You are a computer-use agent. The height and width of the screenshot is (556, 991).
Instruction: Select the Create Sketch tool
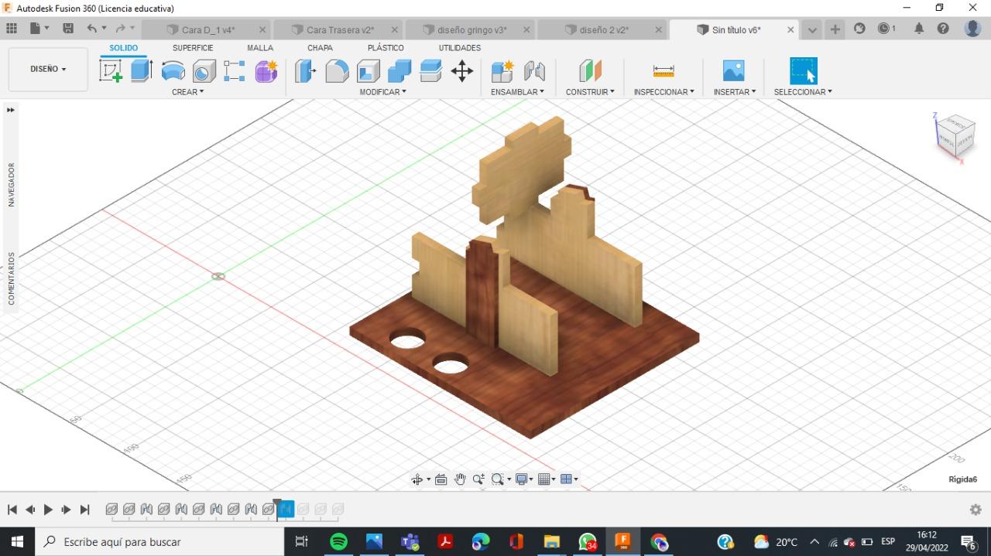(x=111, y=71)
